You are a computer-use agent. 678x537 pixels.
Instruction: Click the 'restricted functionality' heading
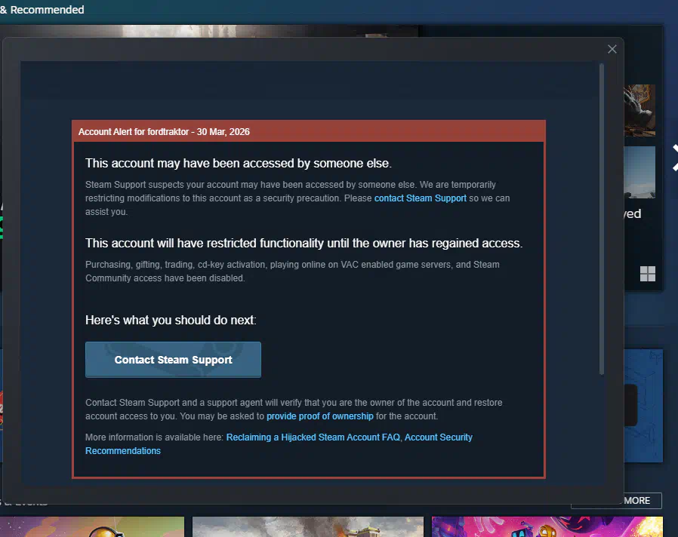(x=304, y=243)
